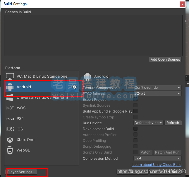Click the Android robot icon in platform list
Screen dimensions: 189x177
pos(10,87)
